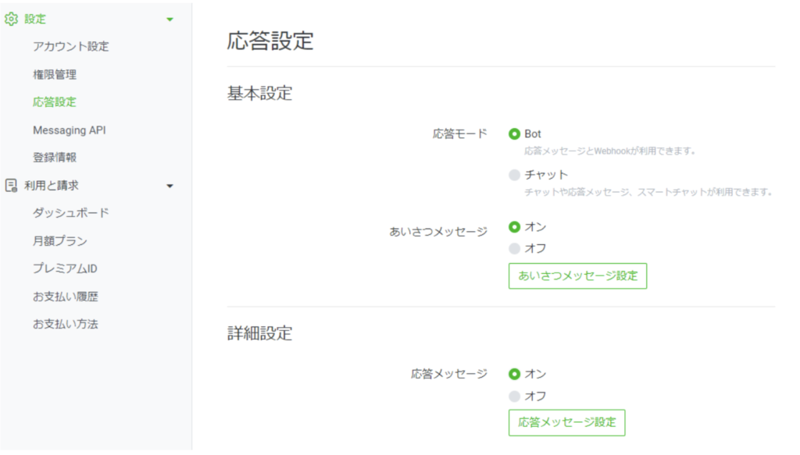The height and width of the screenshot is (455, 800).
Task: Turn 応答メッセージ off
Action: (x=514, y=396)
